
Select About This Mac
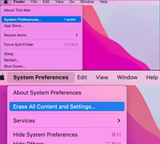(17, 10)
